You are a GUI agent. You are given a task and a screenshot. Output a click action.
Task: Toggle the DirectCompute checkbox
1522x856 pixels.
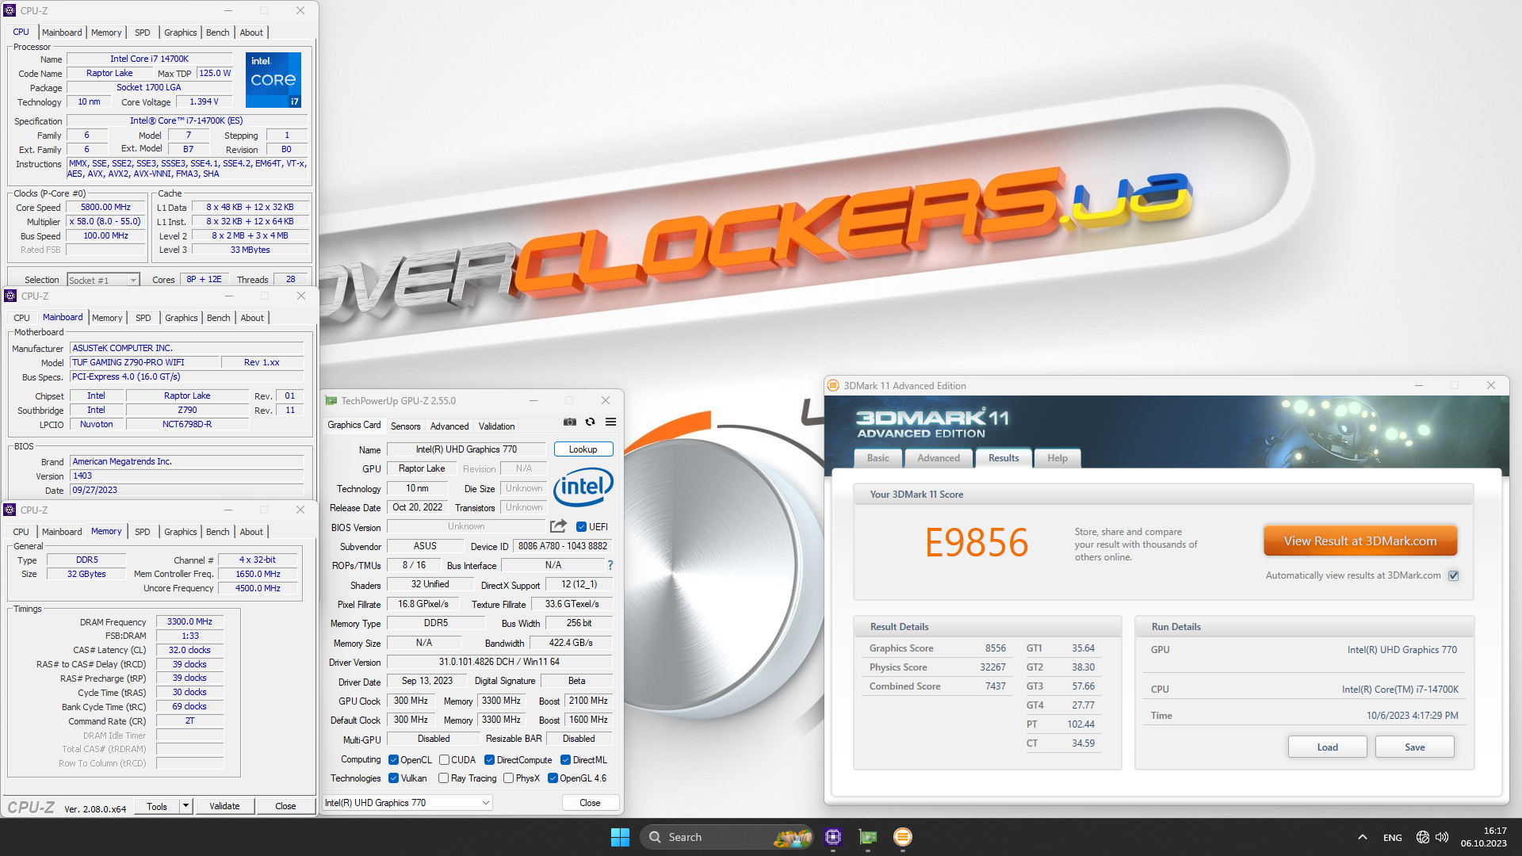pyautogui.click(x=489, y=760)
